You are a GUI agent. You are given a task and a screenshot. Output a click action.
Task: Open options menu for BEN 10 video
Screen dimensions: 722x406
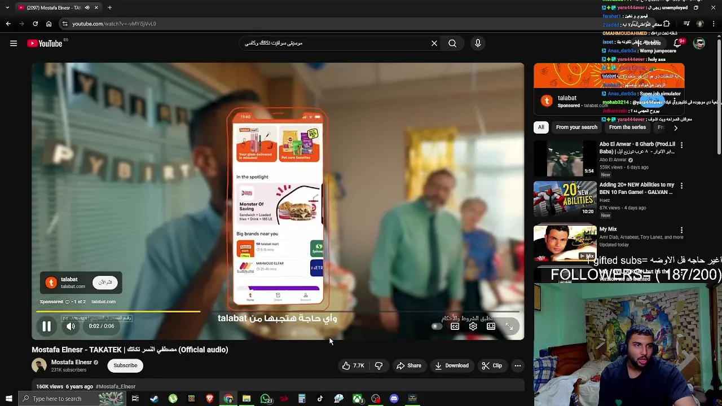681,186
